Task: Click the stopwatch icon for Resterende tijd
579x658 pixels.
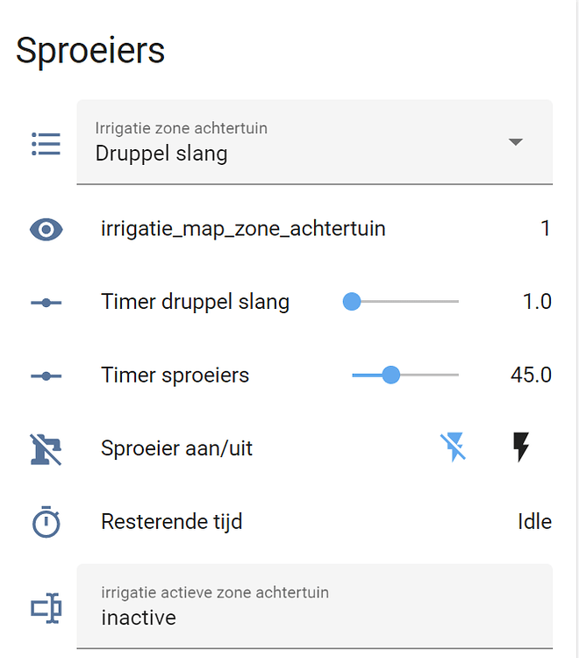Action: [46, 523]
